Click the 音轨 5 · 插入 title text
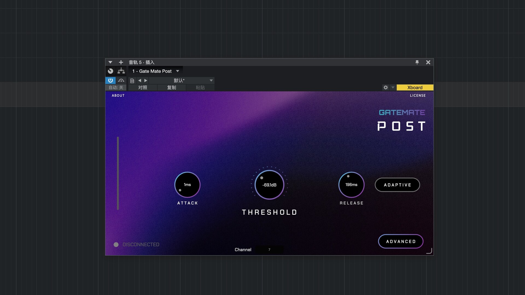 point(142,62)
